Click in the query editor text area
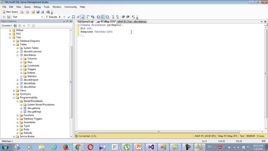This screenshot has width=268, height=151. pos(171,77)
